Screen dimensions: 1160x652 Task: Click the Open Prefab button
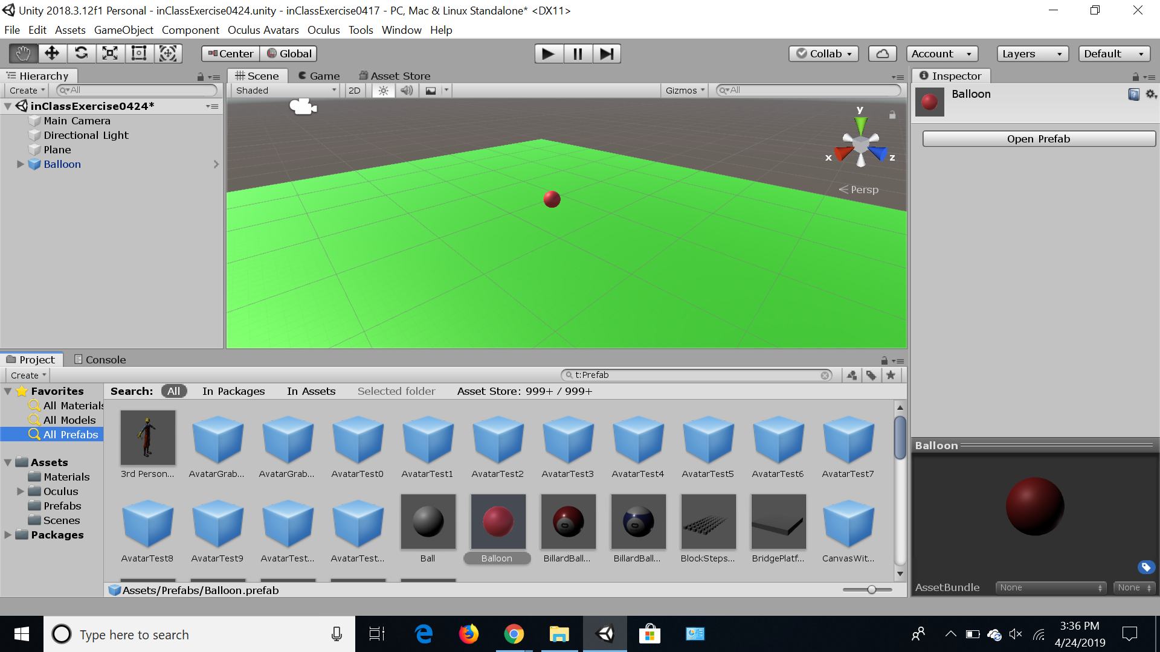[1038, 139]
